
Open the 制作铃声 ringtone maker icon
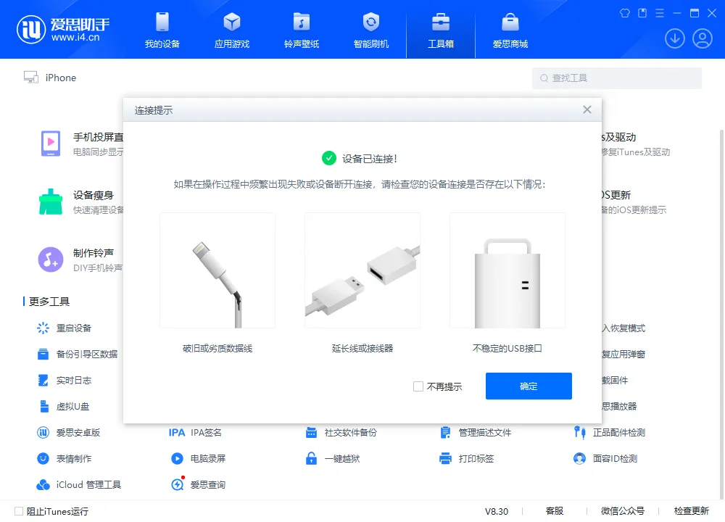point(51,260)
